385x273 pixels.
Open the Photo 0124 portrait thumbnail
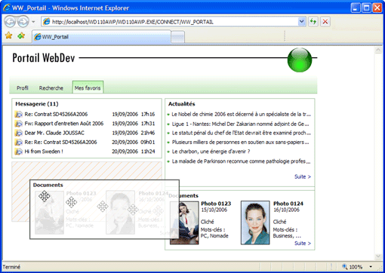pos(255,222)
